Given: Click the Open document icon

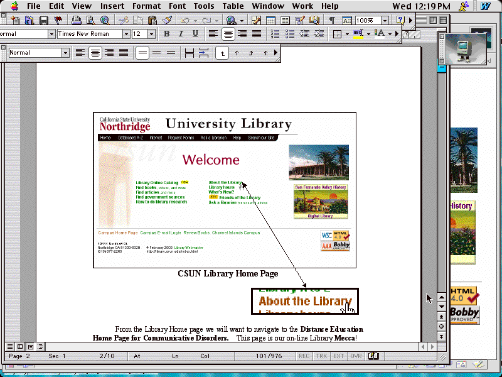Looking at the screenshot, I should tap(29, 20).
